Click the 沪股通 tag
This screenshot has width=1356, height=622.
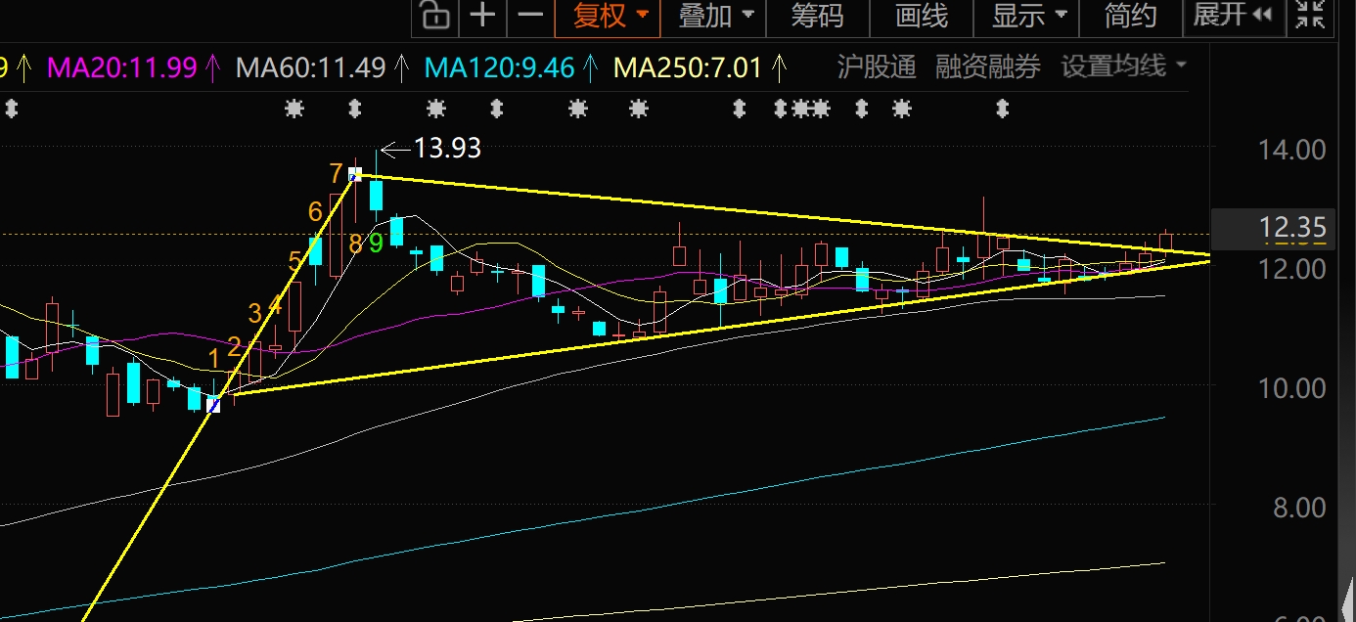pyautogui.click(x=877, y=67)
